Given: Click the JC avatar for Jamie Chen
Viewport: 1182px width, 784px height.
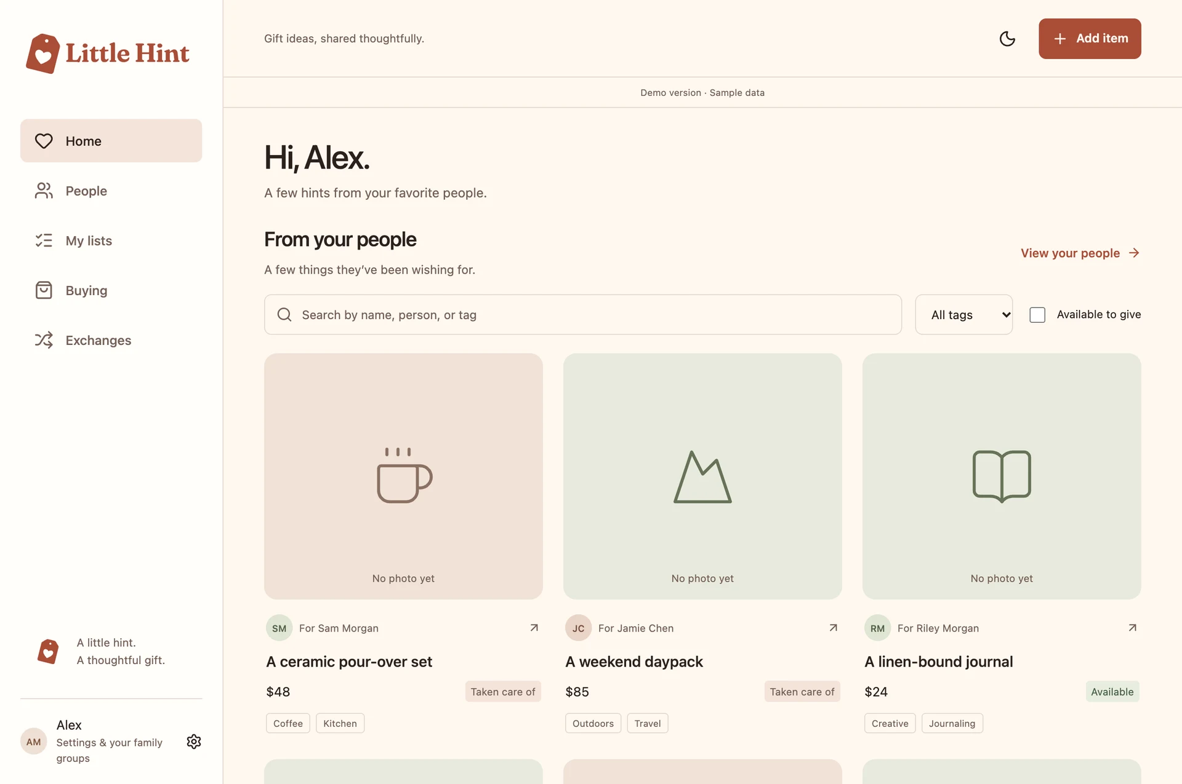Looking at the screenshot, I should 578,628.
